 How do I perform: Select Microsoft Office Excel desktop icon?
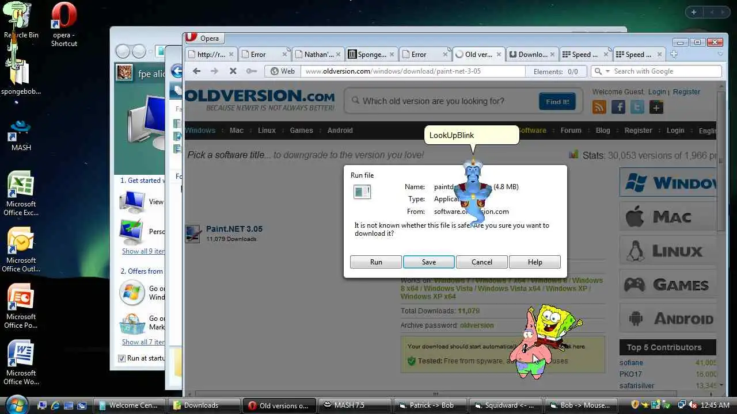coord(21,194)
